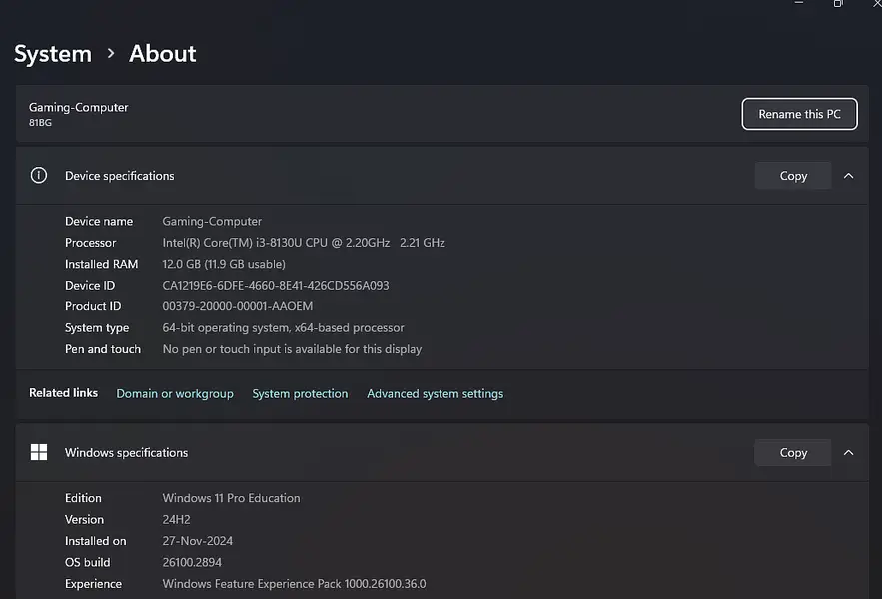Click the info icon beside Device specifications
The image size is (882, 599).
39,176
